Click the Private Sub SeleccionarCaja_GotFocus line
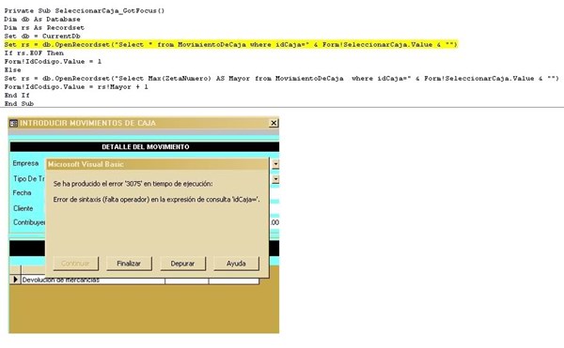 click(x=85, y=10)
